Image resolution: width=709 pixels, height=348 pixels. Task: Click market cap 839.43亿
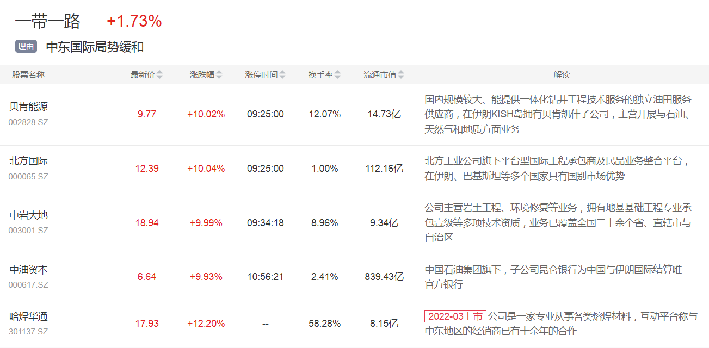(x=384, y=277)
